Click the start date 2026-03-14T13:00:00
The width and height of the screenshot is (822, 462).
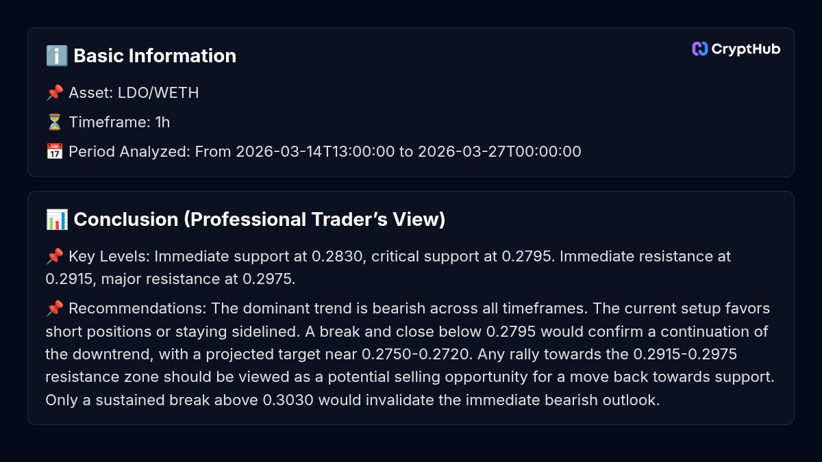click(x=315, y=151)
